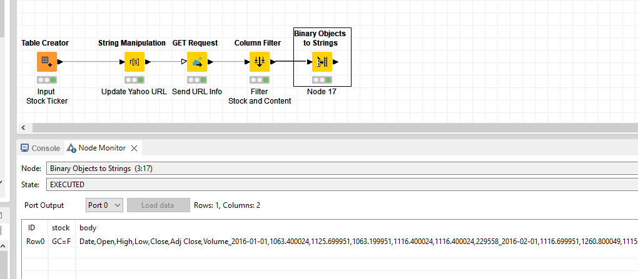This screenshot has height=279, width=638.
Task: Click the Binary Objects to Strings output port
Action: tap(335, 62)
